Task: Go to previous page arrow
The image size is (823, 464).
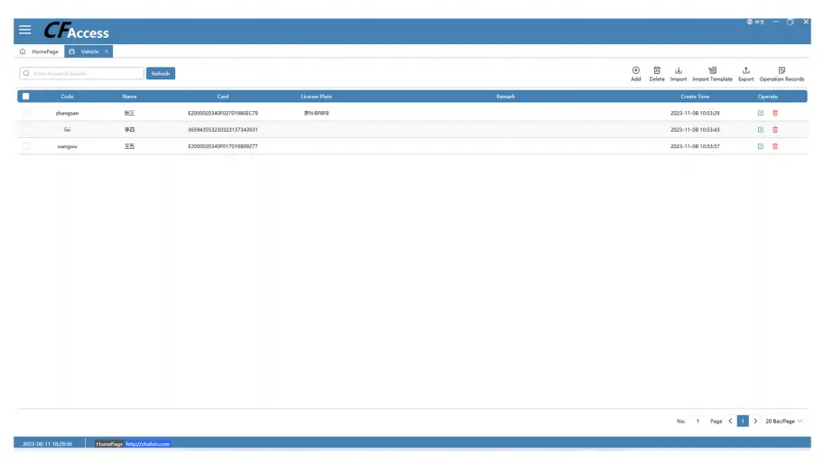Action: click(x=730, y=421)
